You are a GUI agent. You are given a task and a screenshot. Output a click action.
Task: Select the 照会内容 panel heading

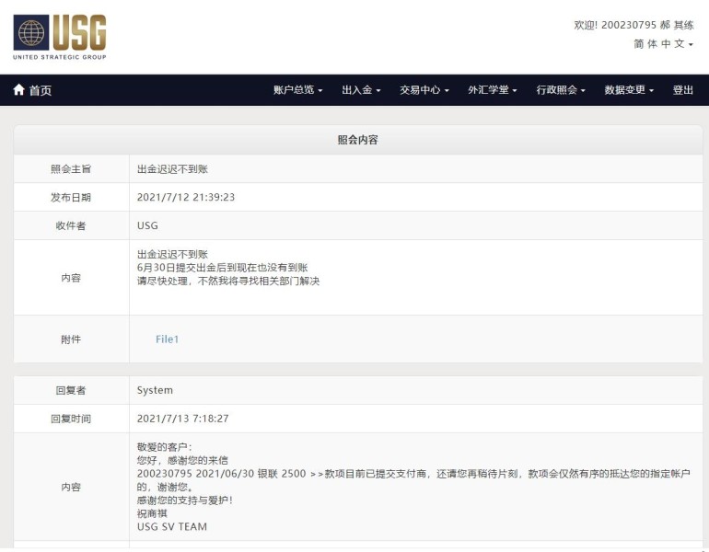pos(357,140)
